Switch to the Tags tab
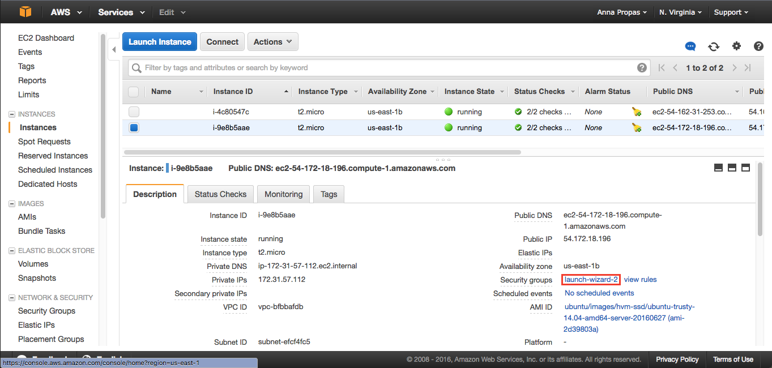The height and width of the screenshot is (368, 772). [329, 194]
